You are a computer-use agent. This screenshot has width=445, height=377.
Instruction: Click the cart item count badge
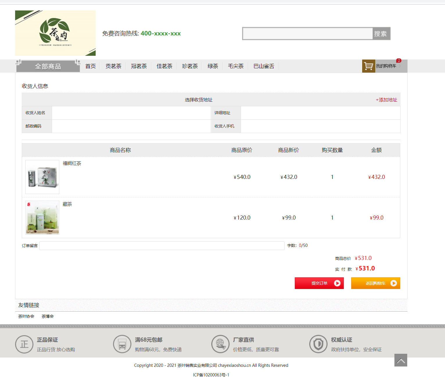[x=399, y=61]
